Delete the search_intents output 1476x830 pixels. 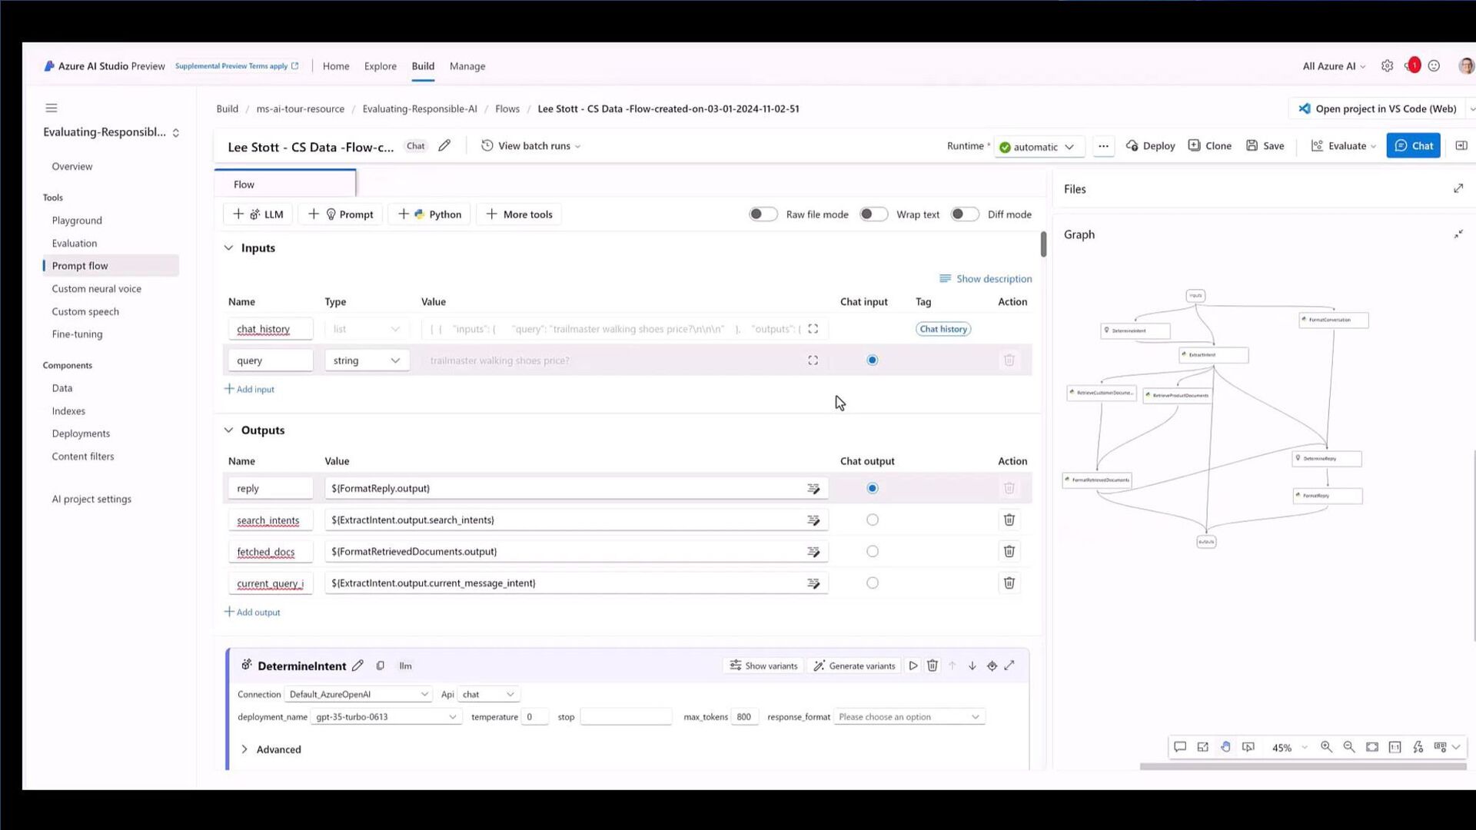[x=1009, y=520]
